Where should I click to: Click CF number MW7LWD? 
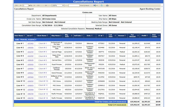point(101,68)
